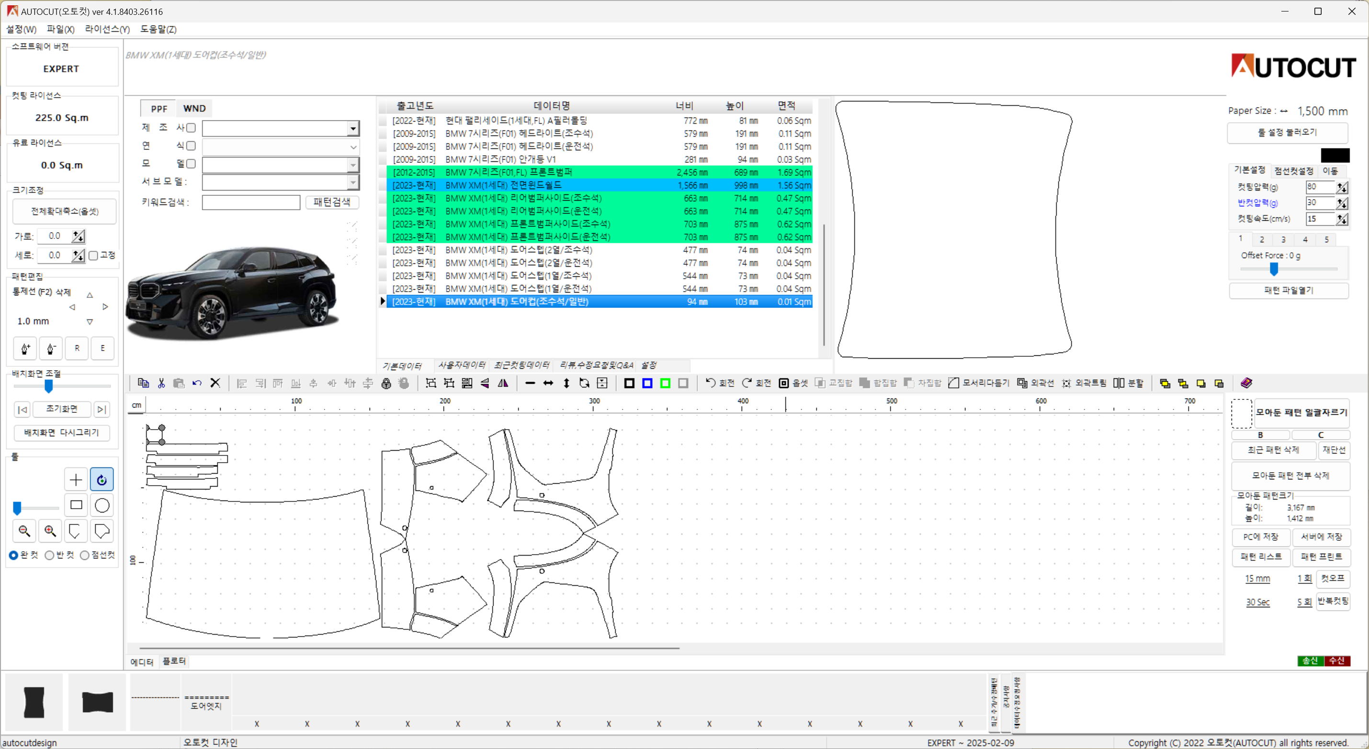Screen dimensions: 1369x749
Task: Click the zoom out magnifier
Action: point(24,531)
